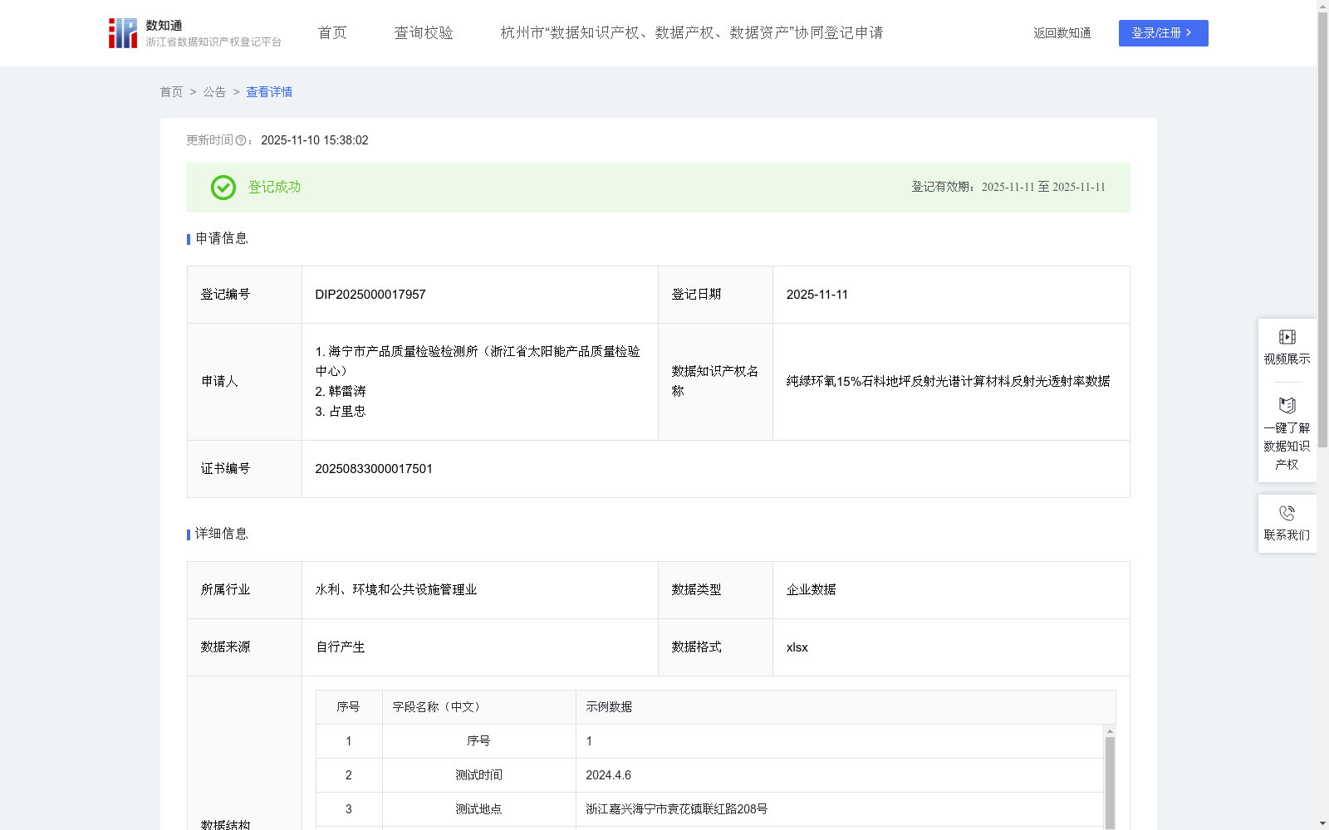Open the 一键了解数据知识产权 book icon

pyautogui.click(x=1287, y=406)
